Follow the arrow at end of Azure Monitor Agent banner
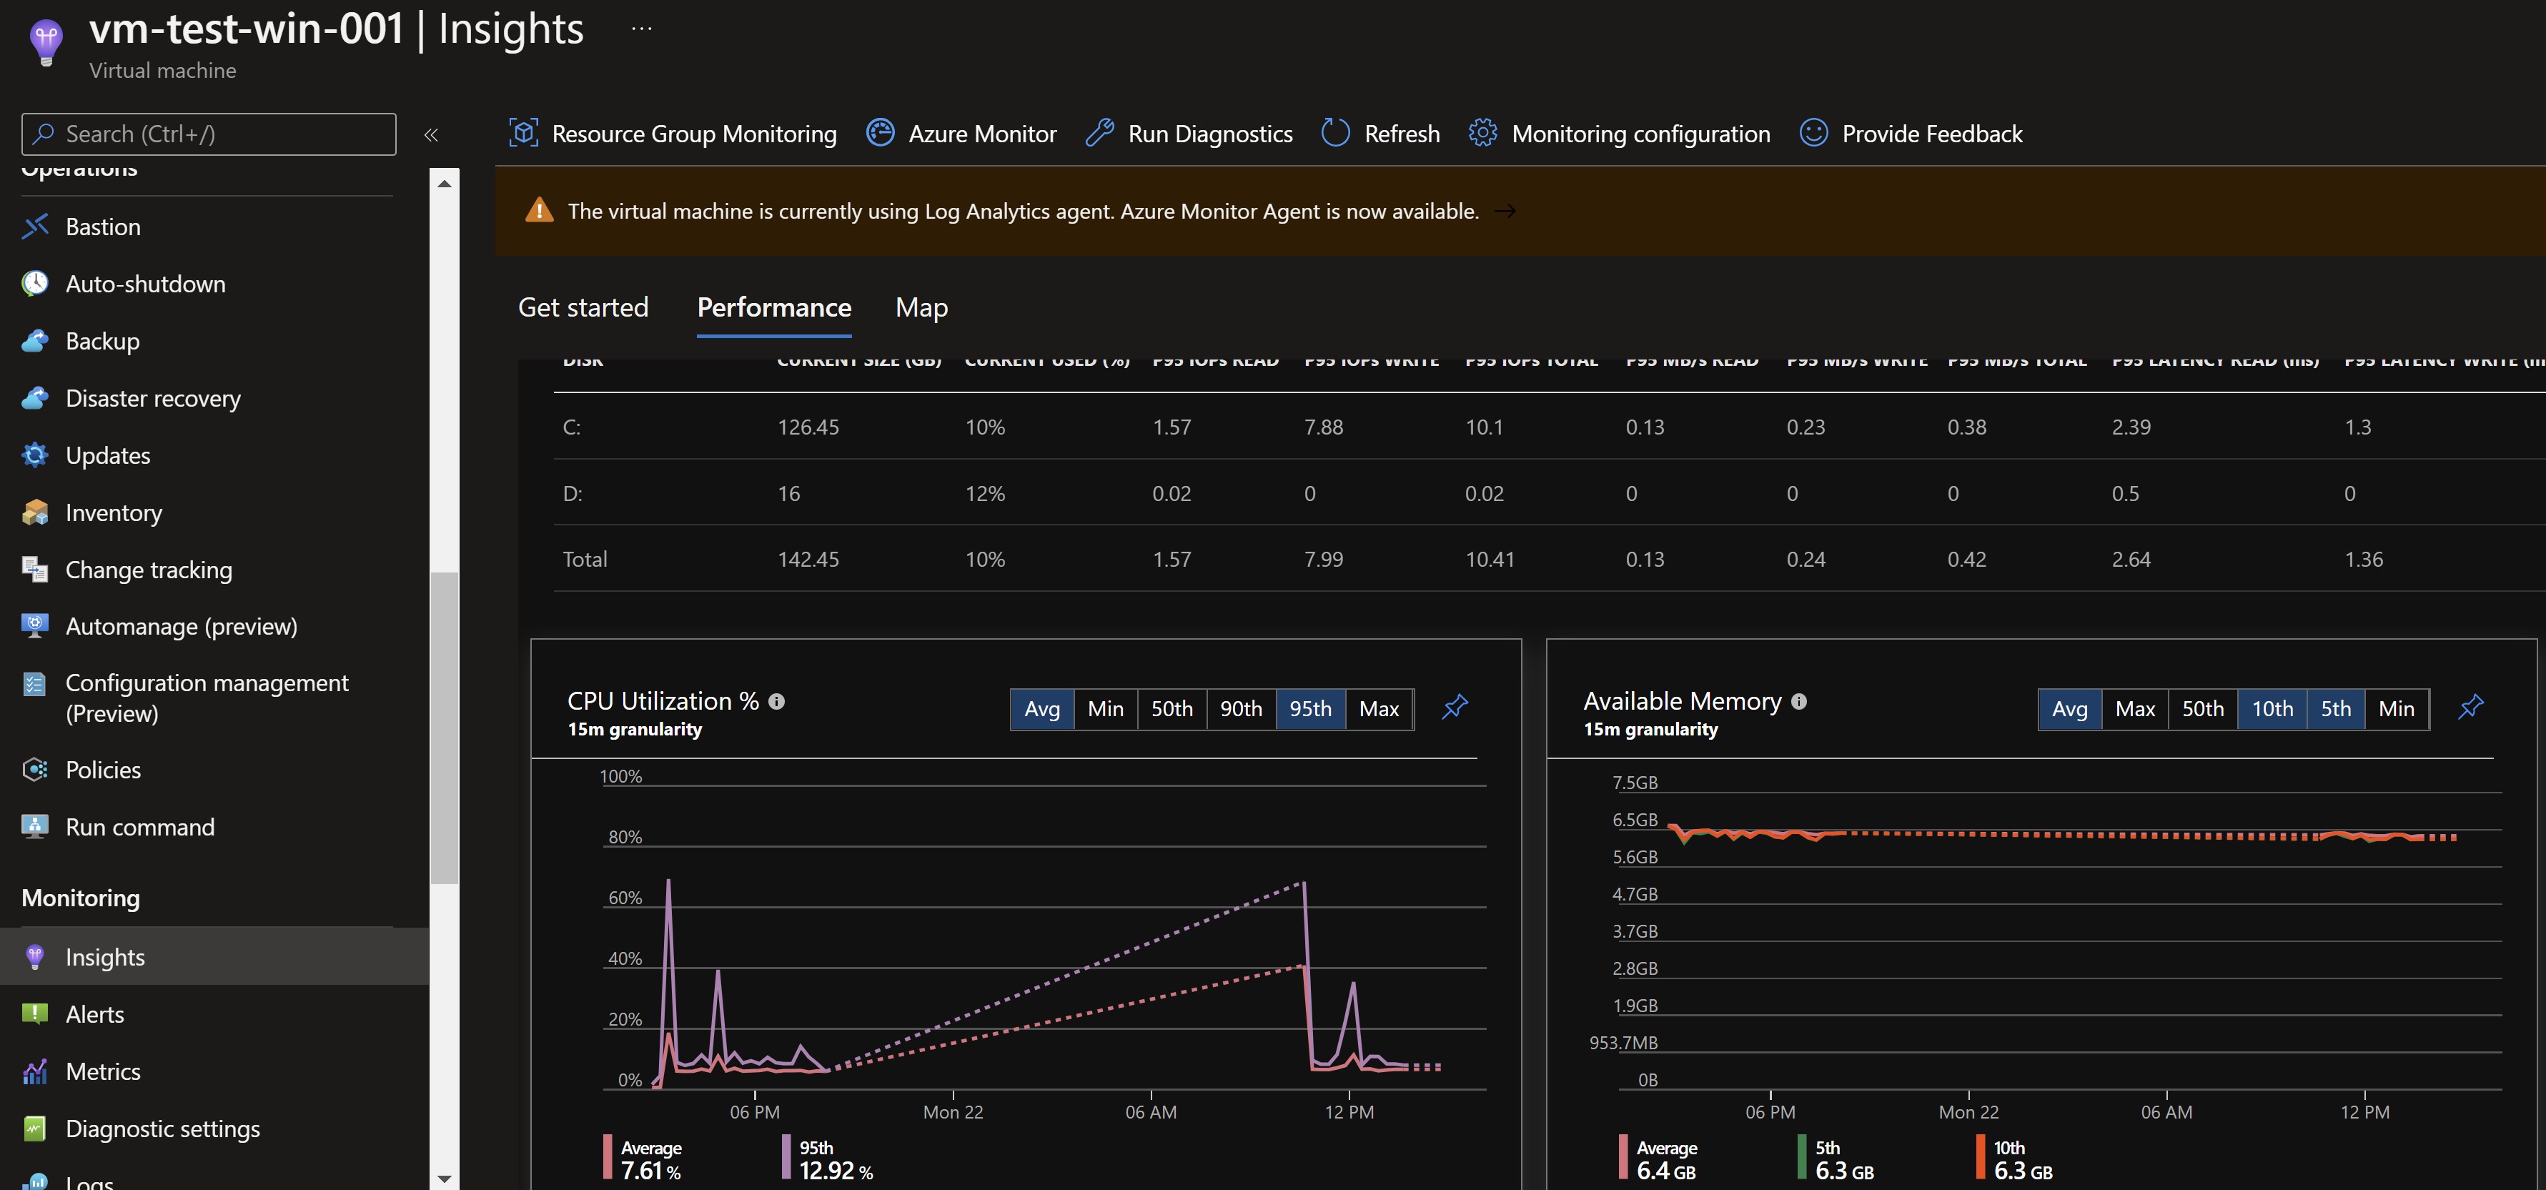This screenshot has height=1190, width=2546. coord(1505,211)
